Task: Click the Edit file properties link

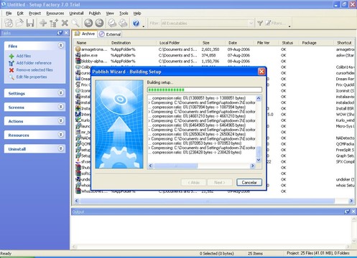Action: 32,77
